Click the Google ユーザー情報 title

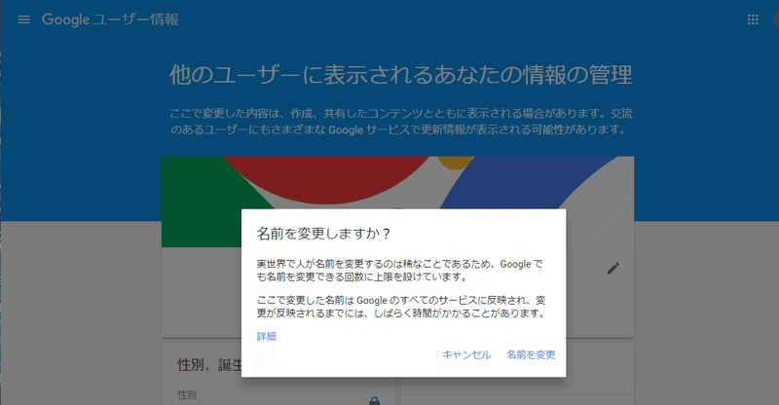point(110,19)
